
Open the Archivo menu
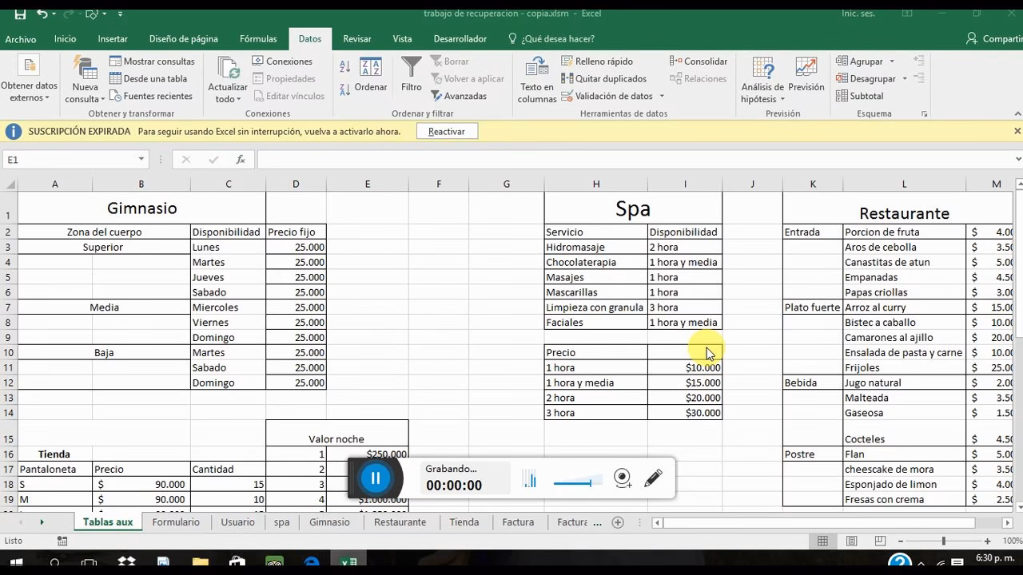click(x=21, y=39)
